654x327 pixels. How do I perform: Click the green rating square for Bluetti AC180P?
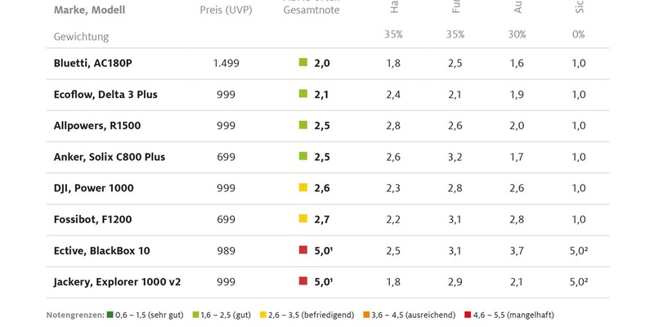(302, 63)
